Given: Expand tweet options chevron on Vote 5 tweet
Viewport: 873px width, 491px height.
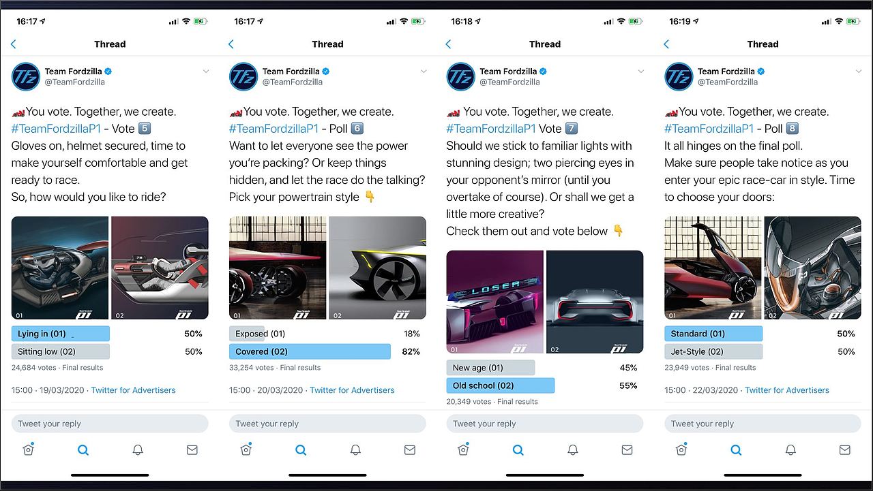Looking at the screenshot, I should coord(206,72).
